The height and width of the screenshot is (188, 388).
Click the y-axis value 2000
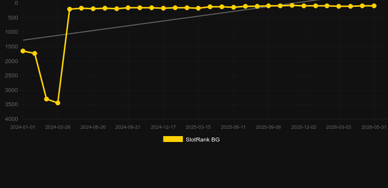pos(12,61)
